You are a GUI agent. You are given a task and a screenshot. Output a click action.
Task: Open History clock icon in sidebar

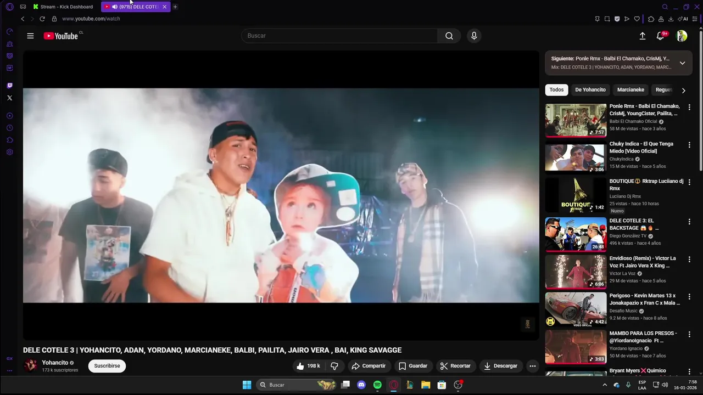coord(9,128)
